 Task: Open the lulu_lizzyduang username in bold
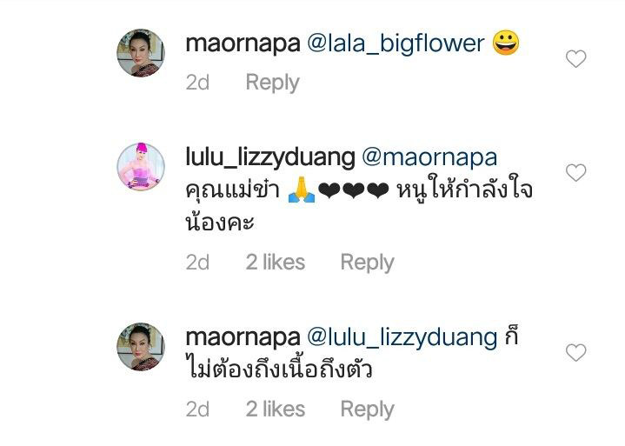tap(270, 158)
